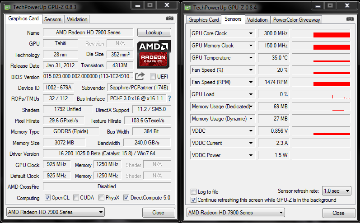
Task: Click the camera screenshot icon in GPU-Z 0.8.3 window
Action: (x=170, y=19)
